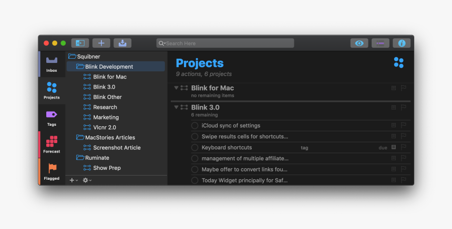
Task: Click the tag field on Keyboard shortcuts row
Action: 304,148
